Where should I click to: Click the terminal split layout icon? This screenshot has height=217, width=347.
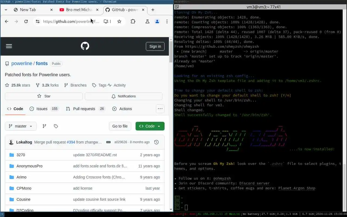pos(176,7)
